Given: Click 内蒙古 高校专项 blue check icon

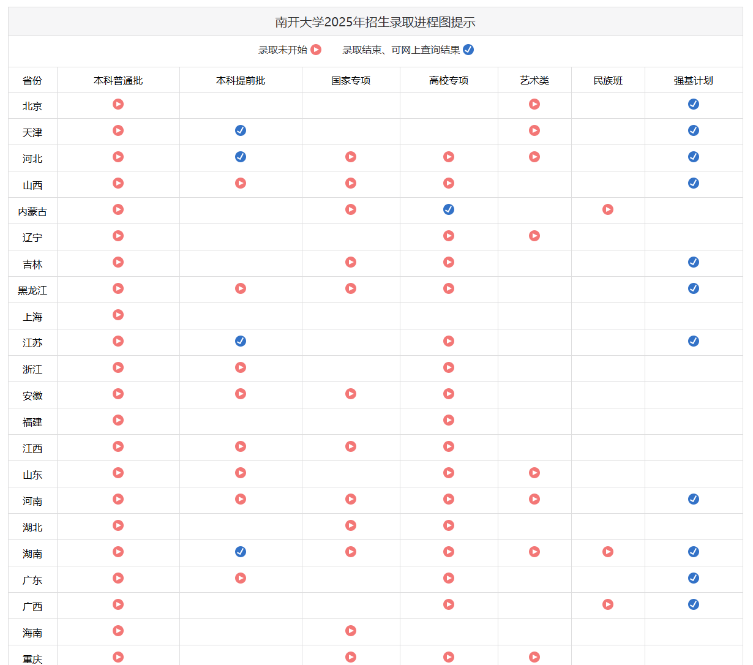Looking at the screenshot, I should [449, 209].
